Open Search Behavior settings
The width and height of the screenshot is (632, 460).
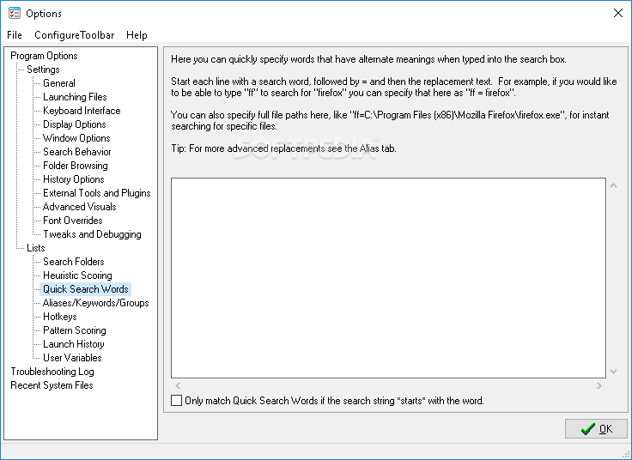[77, 151]
